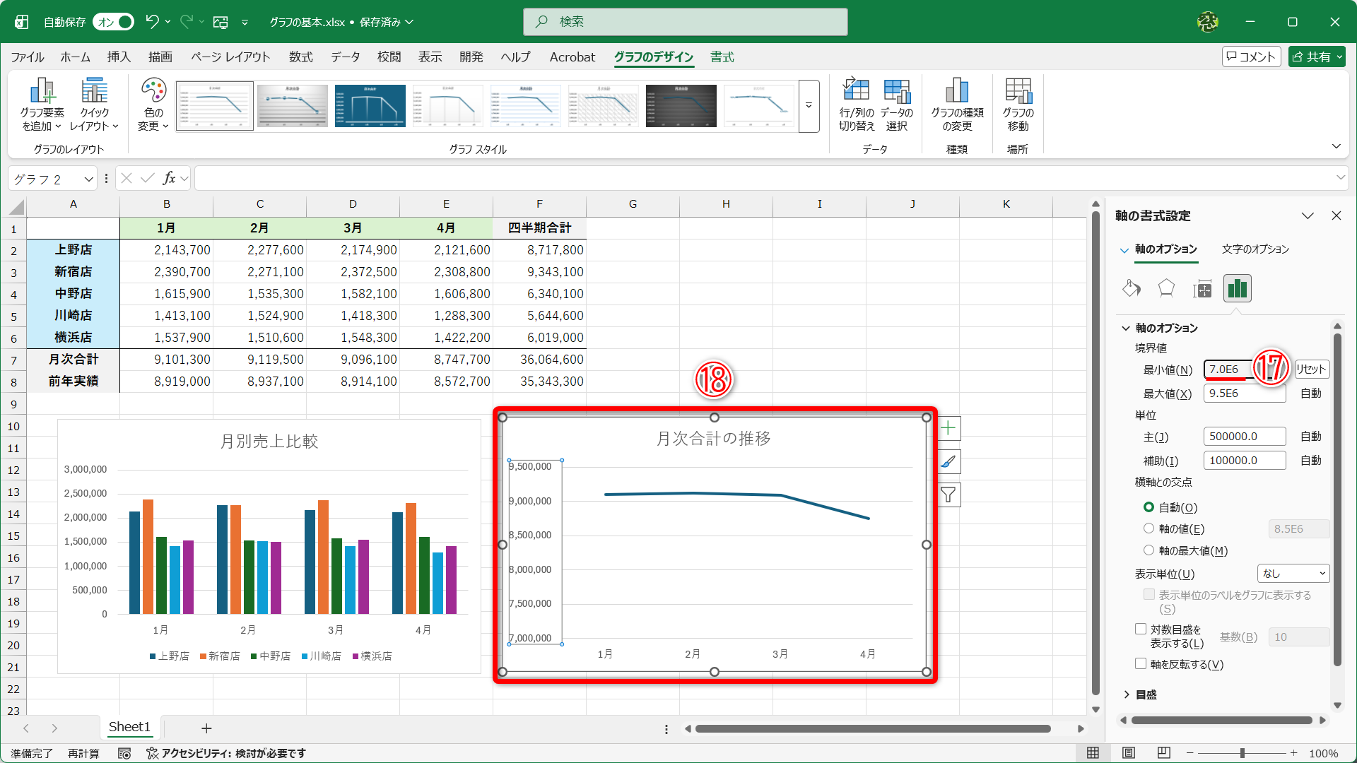Click the リセット button for minimum value
This screenshot has width=1357, height=763.
pyautogui.click(x=1311, y=369)
